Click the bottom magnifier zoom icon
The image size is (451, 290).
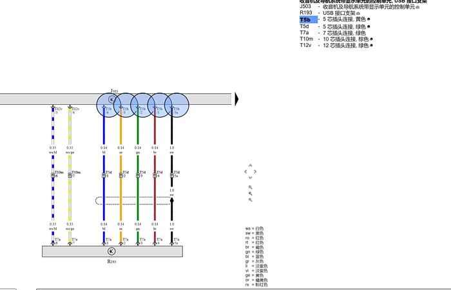[x=250, y=199]
